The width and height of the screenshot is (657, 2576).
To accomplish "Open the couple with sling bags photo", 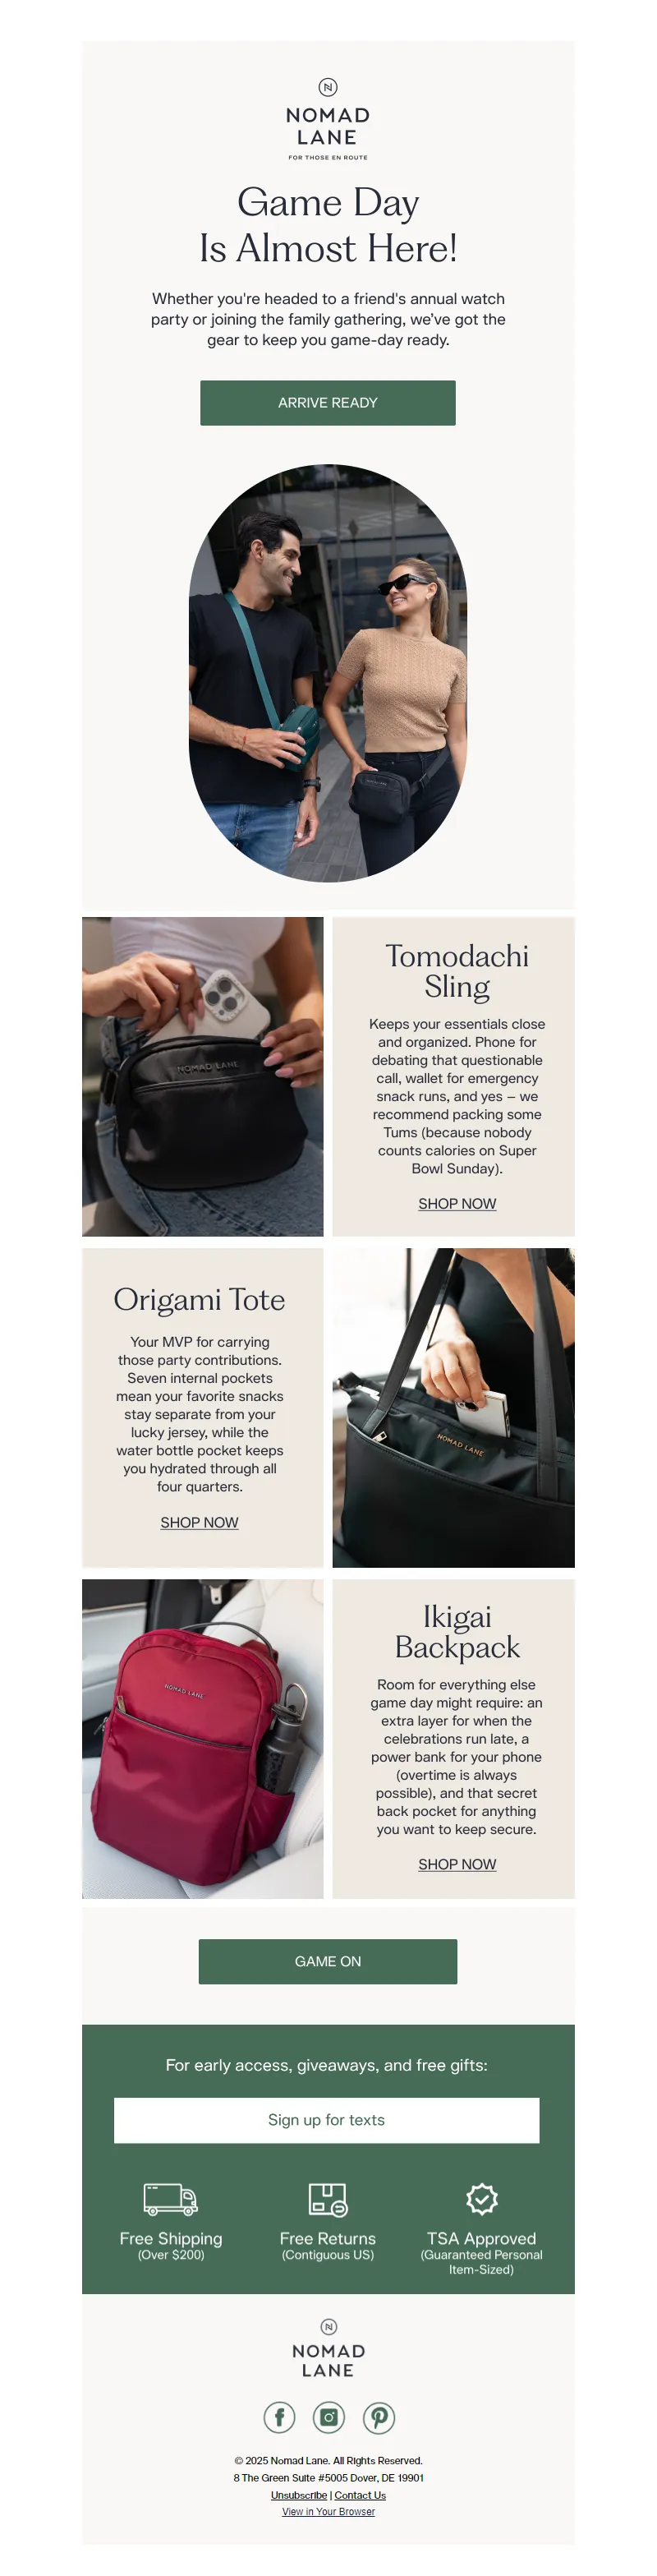I will point(328,673).
